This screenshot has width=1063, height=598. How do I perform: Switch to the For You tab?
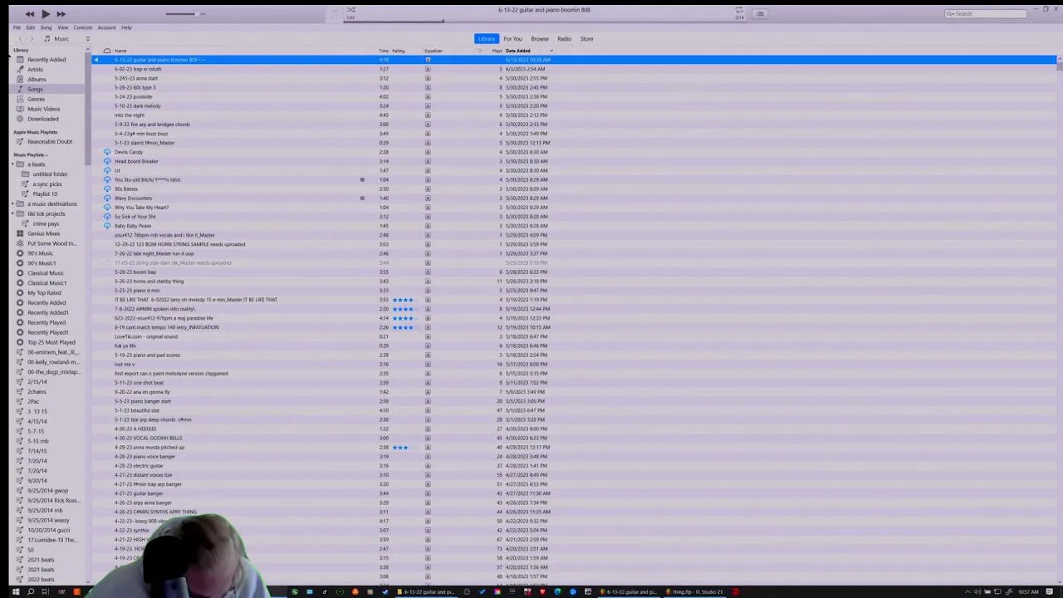click(512, 39)
